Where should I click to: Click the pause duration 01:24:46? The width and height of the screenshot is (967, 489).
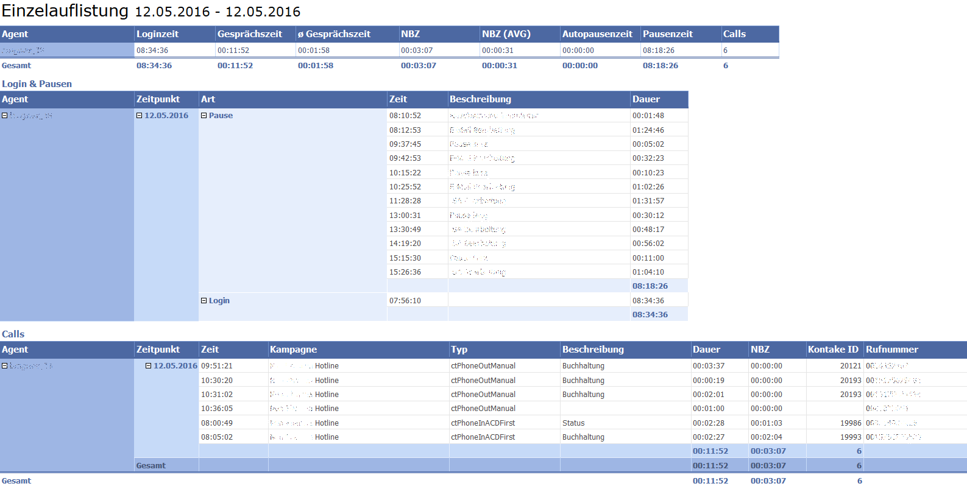(x=648, y=130)
